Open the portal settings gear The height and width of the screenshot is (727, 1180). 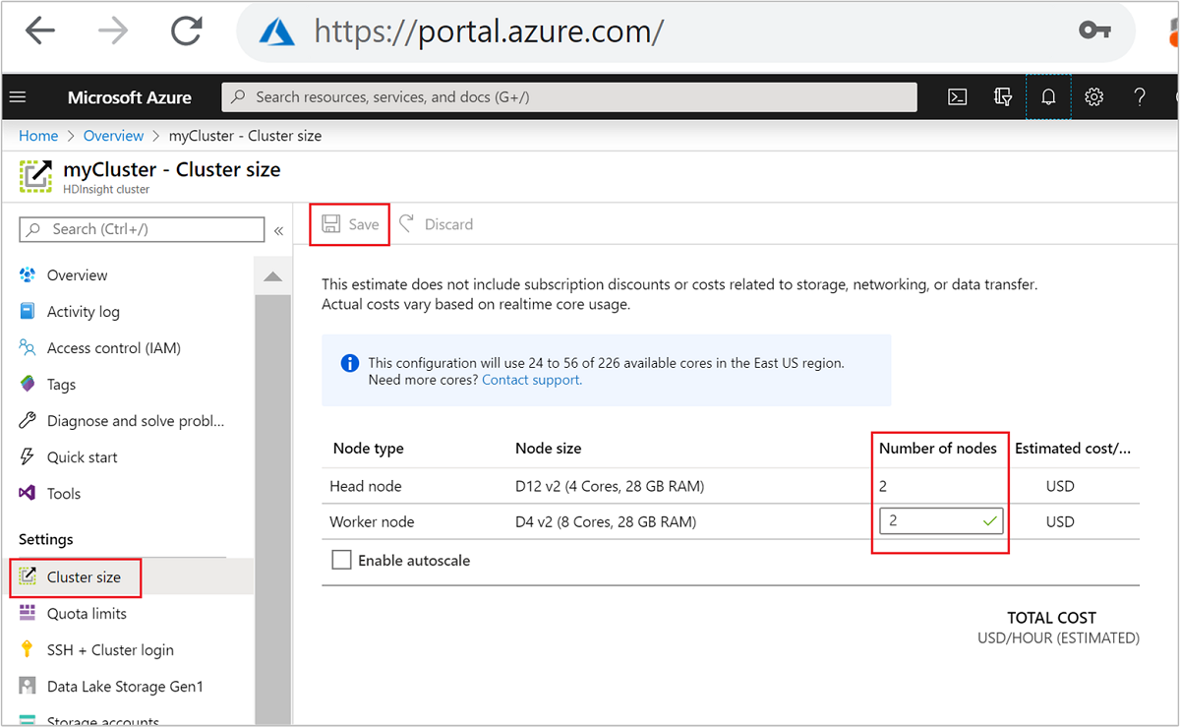(x=1093, y=96)
